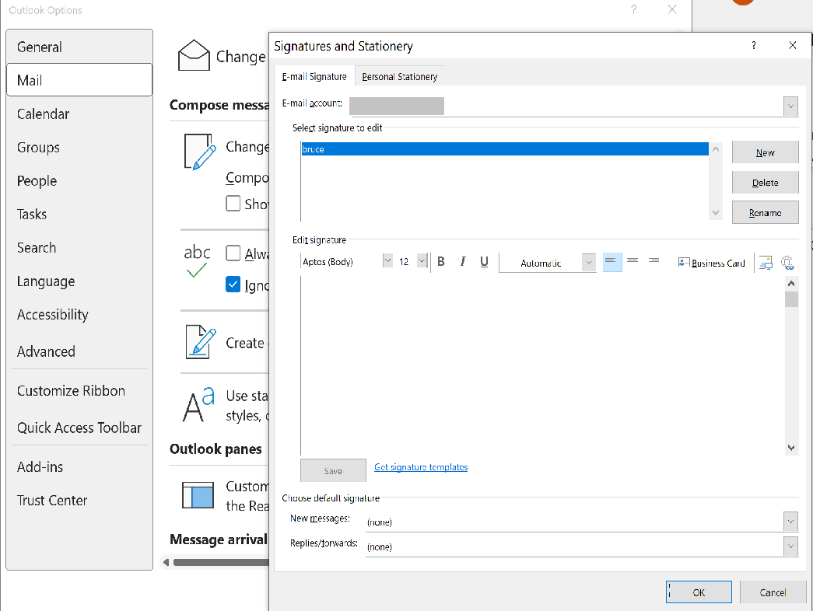The image size is (813, 611).
Task: Open the E-mail account dropdown
Action: pyautogui.click(x=790, y=106)
